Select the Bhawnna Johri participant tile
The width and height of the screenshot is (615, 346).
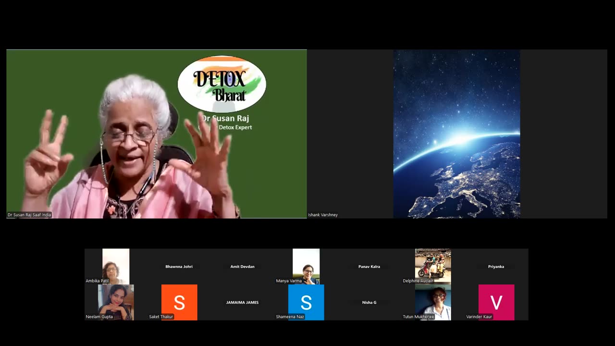coord(179,266)
